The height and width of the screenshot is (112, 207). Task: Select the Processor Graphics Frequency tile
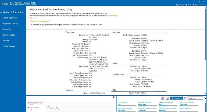pos(168,110)
